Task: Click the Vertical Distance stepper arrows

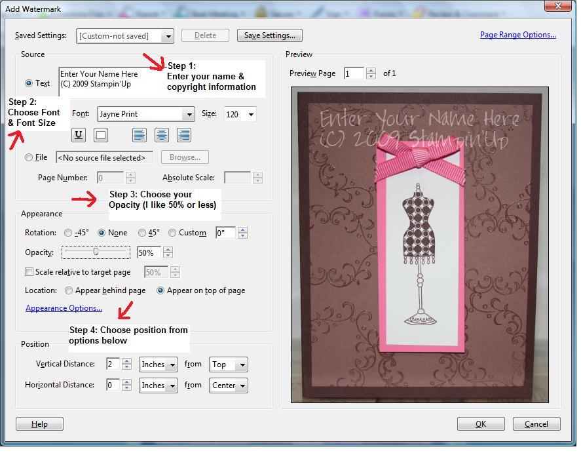Action: pos(126,364)
